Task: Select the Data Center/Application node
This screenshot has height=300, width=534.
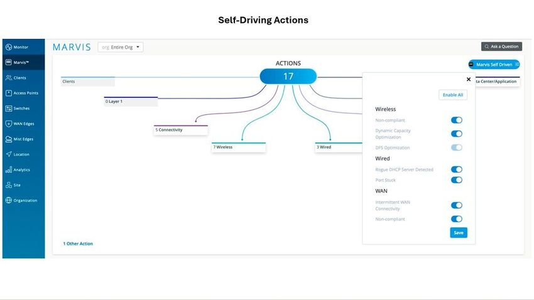Action: (x=498, y=82)
